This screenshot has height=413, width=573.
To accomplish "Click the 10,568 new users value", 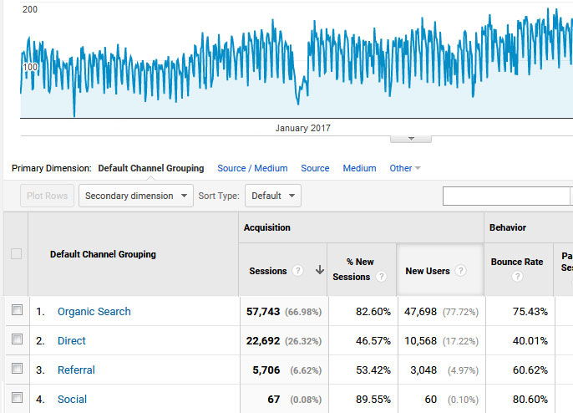I will pos(420,341).
